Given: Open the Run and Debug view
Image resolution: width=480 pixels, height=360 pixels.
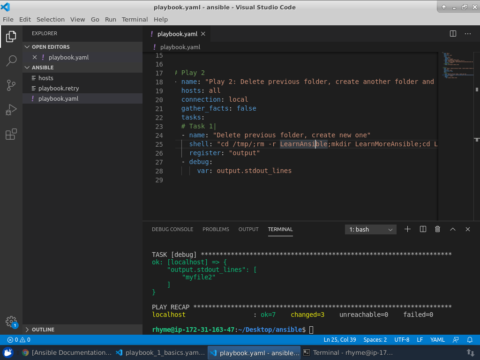Looking at the screenshot, I should point(11,110).
